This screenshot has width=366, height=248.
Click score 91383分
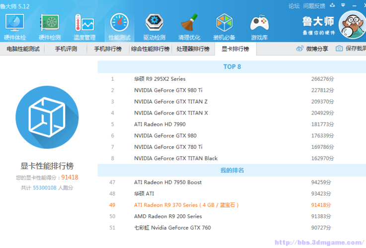point(321,216)
